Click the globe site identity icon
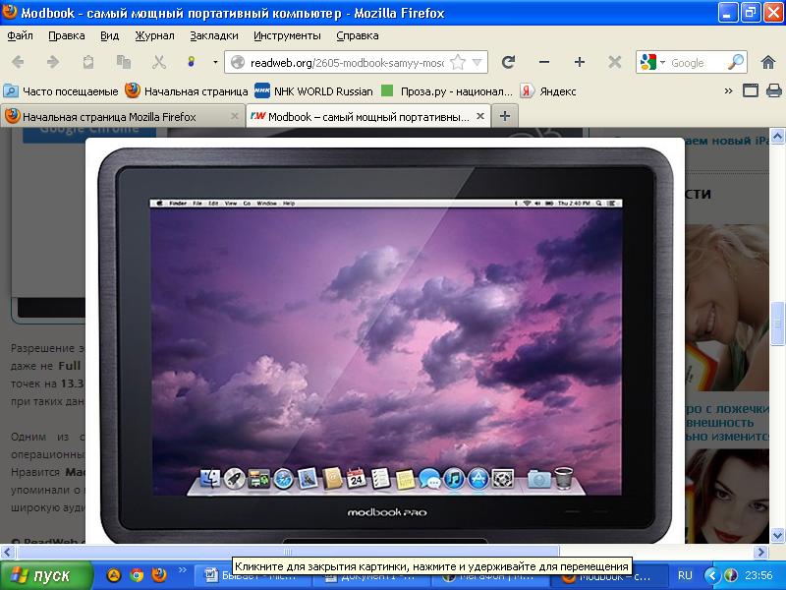The width and height of the screenshot is (786, 590). [238, 63]
